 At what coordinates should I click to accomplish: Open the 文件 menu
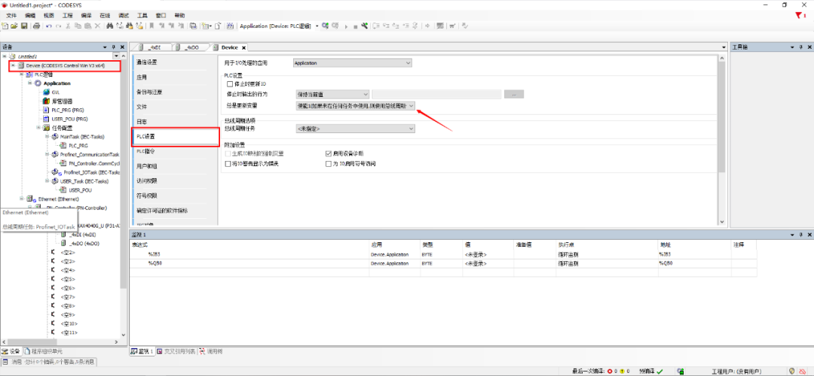[11, 16]
